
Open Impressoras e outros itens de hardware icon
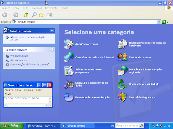click(x=122, y=44)
